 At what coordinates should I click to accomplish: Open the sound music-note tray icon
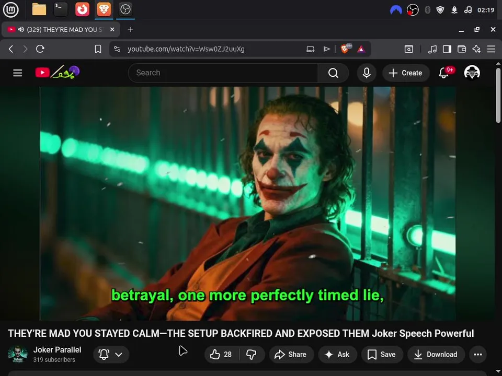467,10
